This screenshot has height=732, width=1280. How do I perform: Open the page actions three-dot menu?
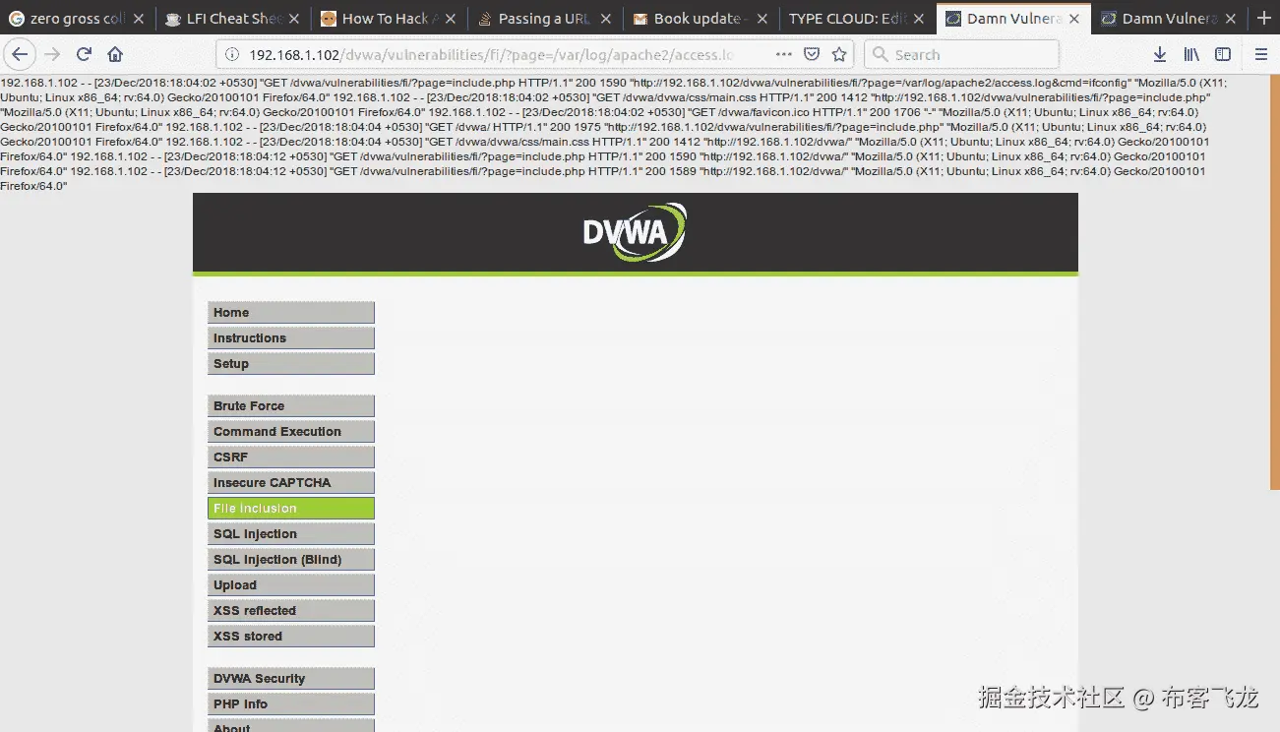click(784, 55)
